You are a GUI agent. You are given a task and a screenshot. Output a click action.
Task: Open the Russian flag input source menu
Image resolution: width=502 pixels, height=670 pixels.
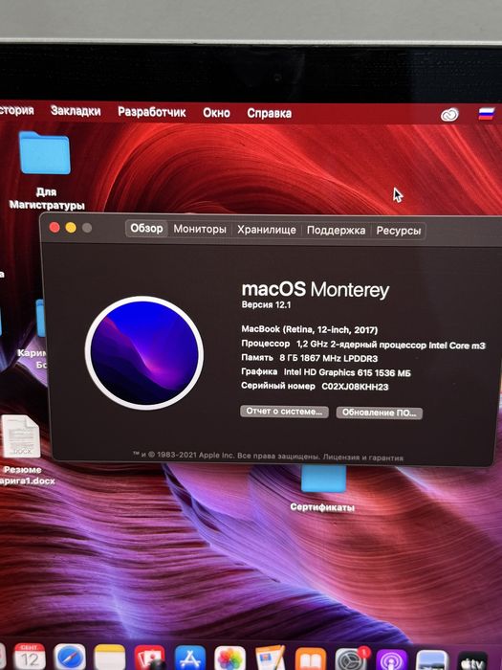coord(486,114)
